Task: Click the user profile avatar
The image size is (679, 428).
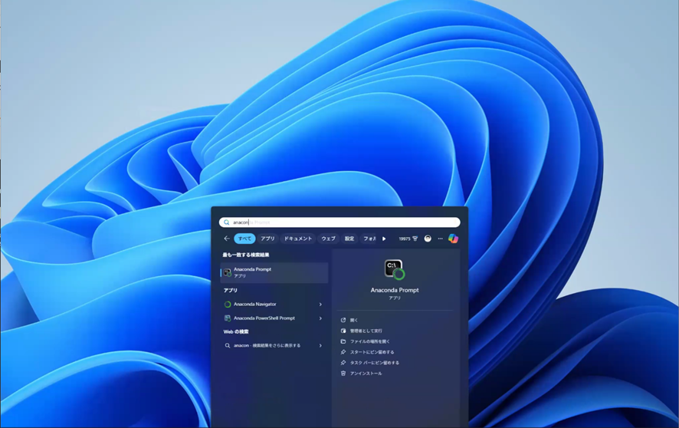Action: [x=428, y=239]
